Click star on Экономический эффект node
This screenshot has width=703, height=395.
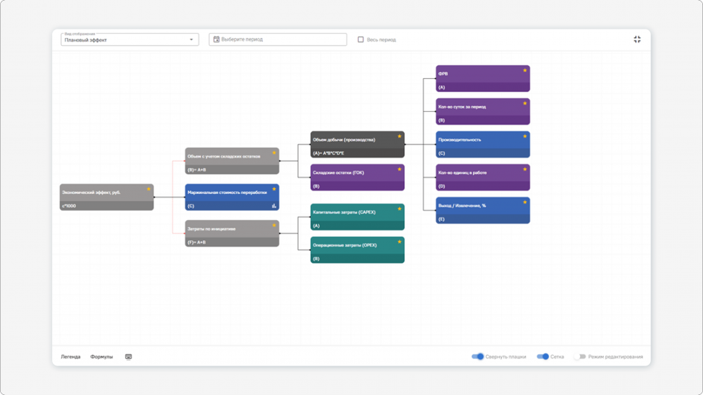(148, 189)
